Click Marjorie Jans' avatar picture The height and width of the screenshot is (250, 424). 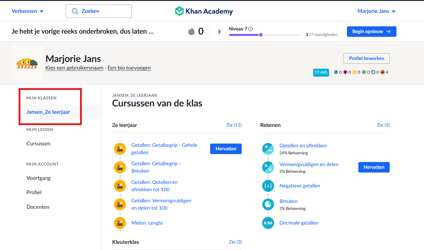(x=27, y=63)
